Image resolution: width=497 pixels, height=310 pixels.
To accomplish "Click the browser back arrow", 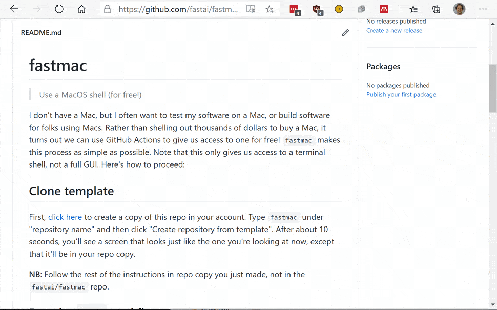I will click(x=14, y=9).
